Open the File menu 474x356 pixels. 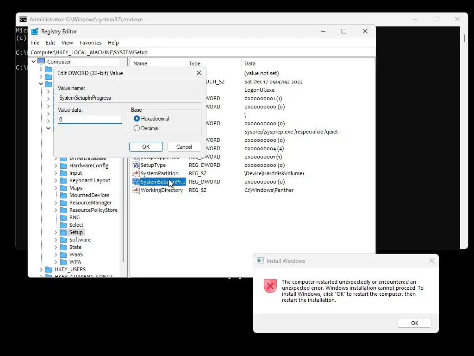[35, 43]
